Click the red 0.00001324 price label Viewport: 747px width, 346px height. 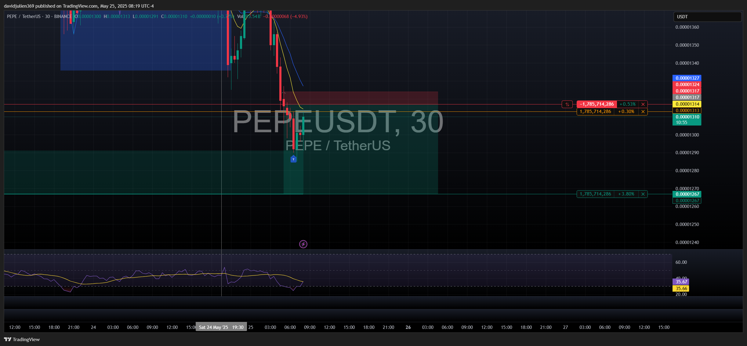tap(687, 85)
